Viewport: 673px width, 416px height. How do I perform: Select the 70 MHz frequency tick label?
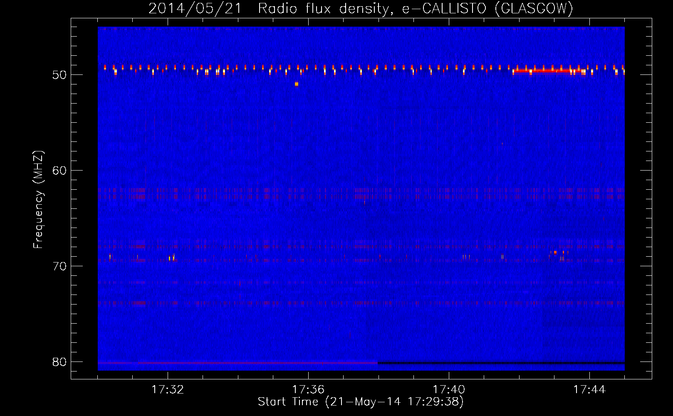click(59, 266)
